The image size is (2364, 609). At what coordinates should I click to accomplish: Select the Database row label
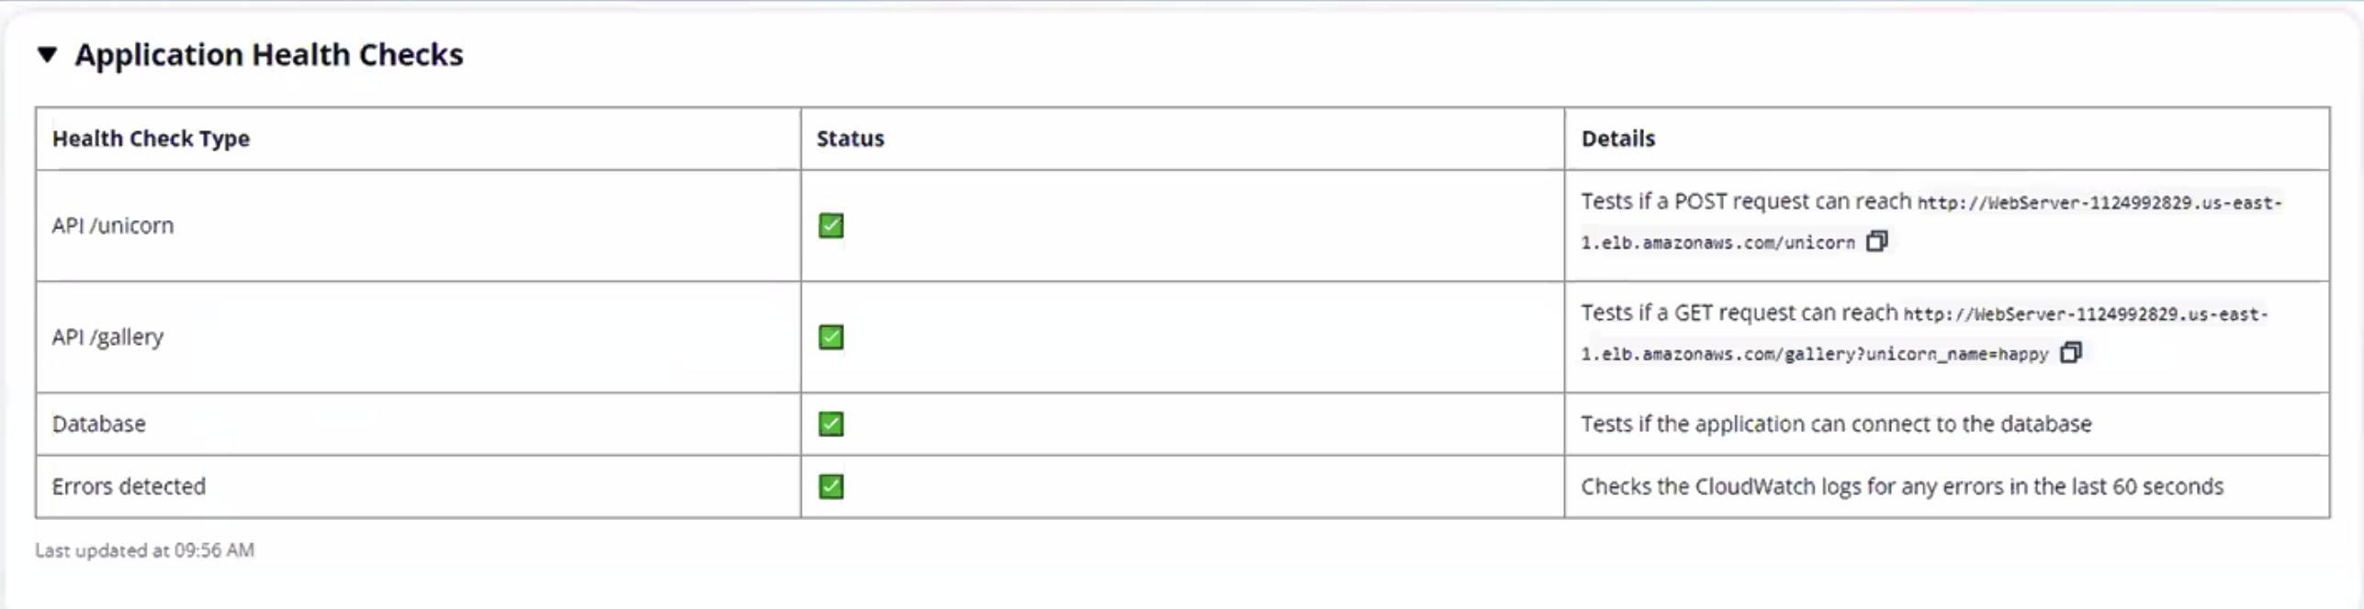99,424
